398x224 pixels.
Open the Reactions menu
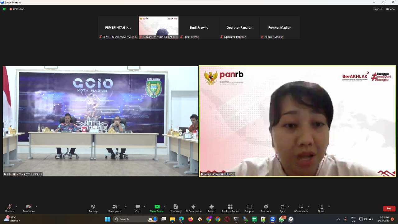(x=266, y=208)
